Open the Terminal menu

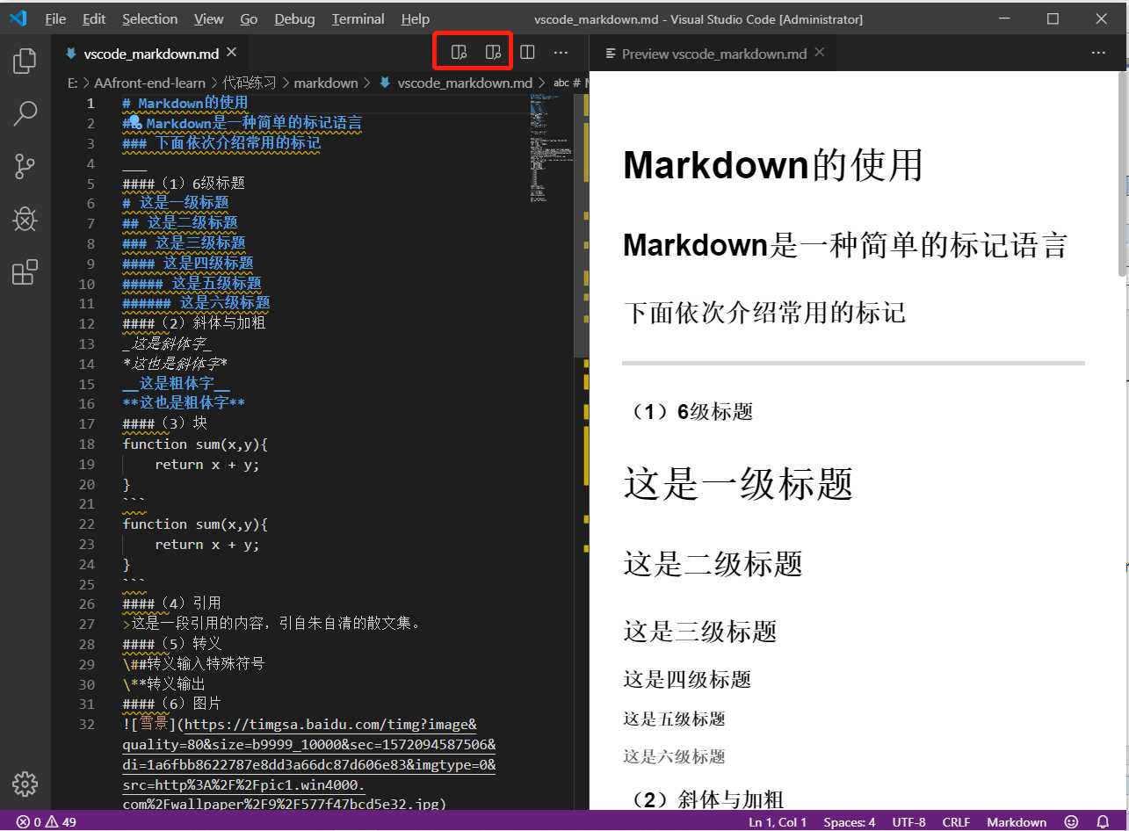point(358,18)
